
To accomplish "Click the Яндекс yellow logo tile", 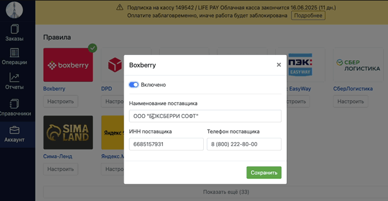I will [x=113, y=132].
